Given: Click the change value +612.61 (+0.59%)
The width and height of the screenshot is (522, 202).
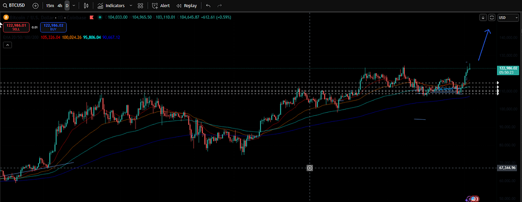Looking at the screenshot, I should [216, 17].
